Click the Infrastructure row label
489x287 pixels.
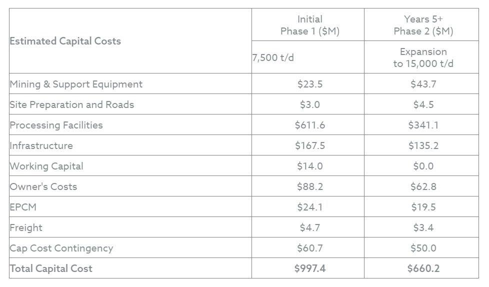(41, 145)
